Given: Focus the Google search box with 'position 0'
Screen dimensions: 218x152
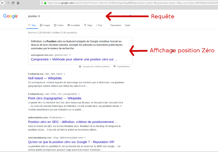Looking at the screenshot, I should click(80, 16).
